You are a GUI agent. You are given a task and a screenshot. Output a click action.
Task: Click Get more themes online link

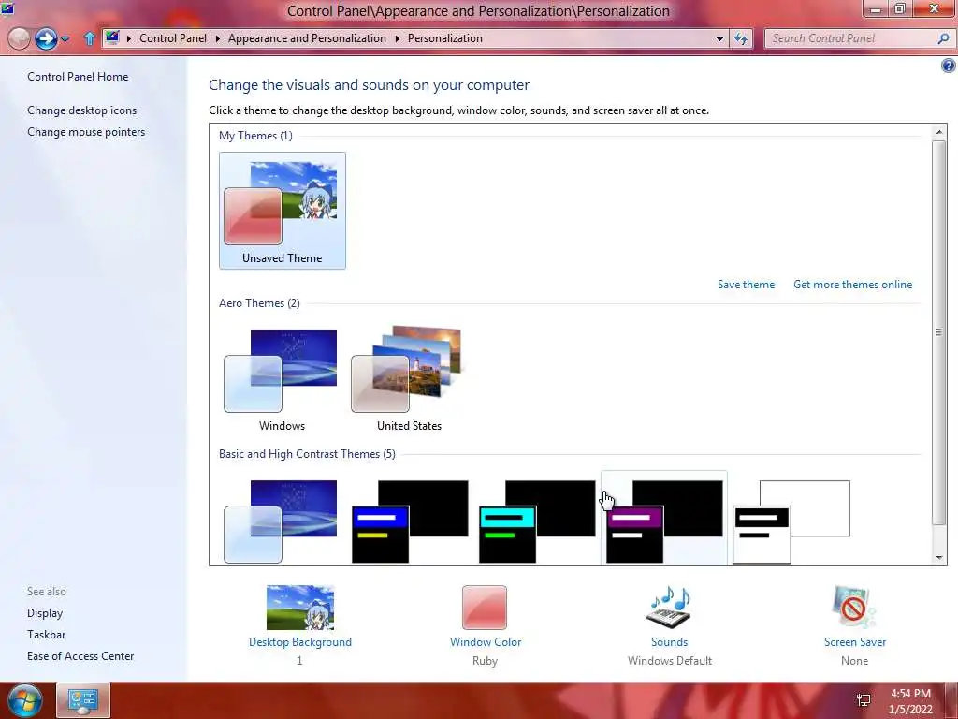click(852, 285)
